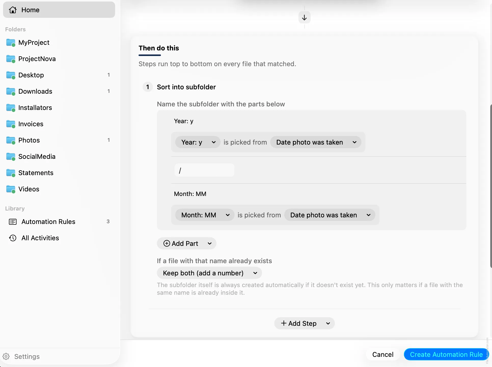
Task: Click the Photos folder icon
Action: (11, 140)
